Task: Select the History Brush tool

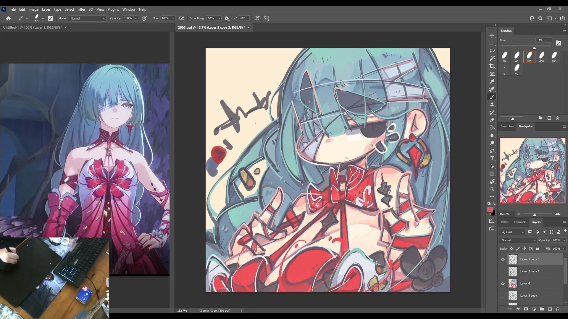Action: tap(492, 112)
